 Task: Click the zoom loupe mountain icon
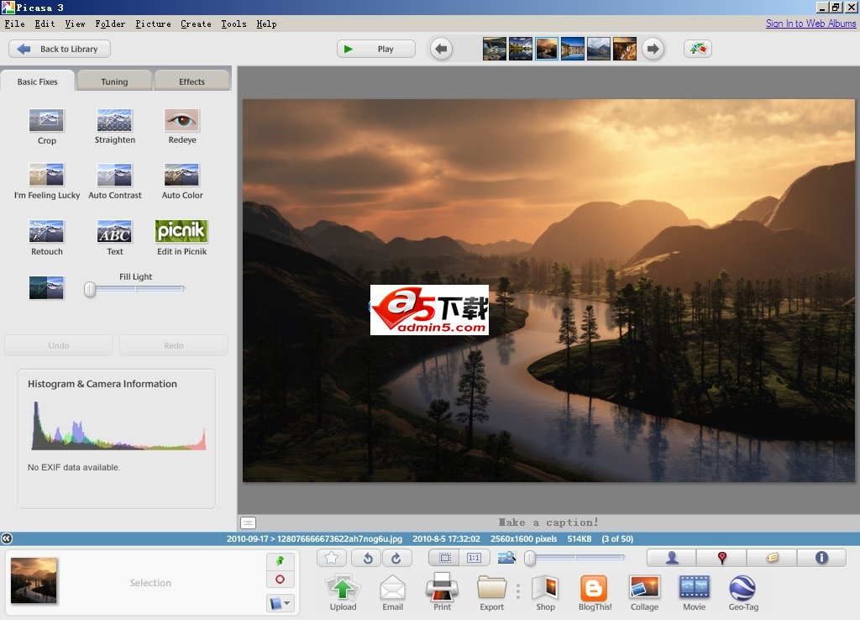point(506,558)
